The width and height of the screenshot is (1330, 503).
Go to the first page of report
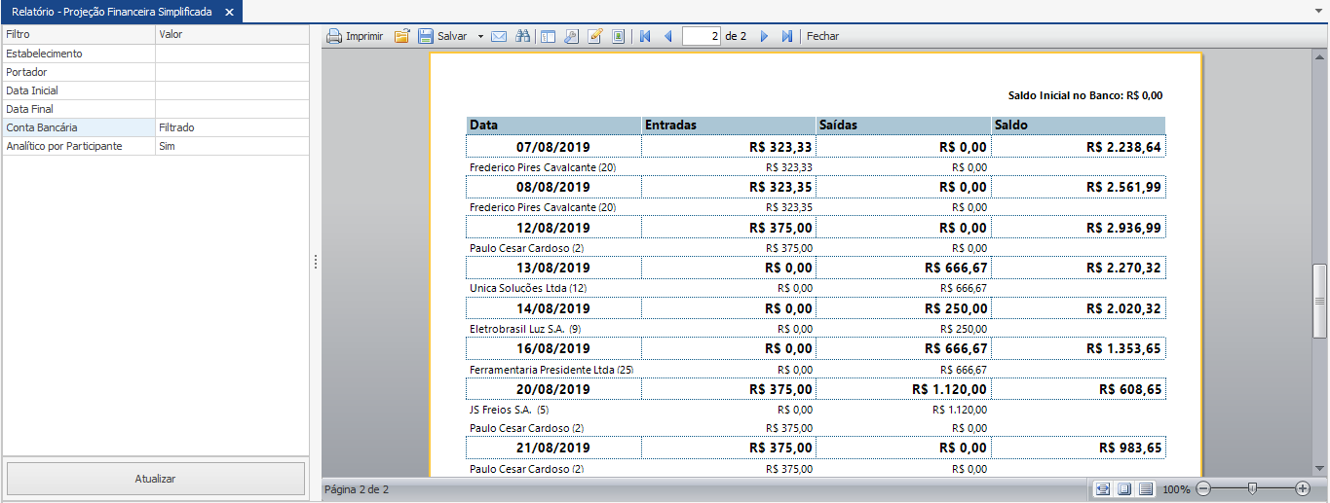(645, 36)
